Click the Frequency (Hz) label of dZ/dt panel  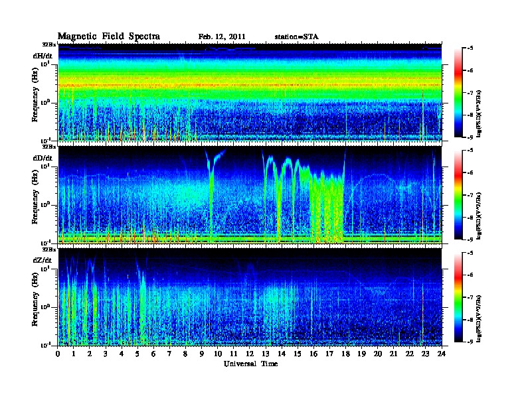pyautogui.click(x=35, y=299)
